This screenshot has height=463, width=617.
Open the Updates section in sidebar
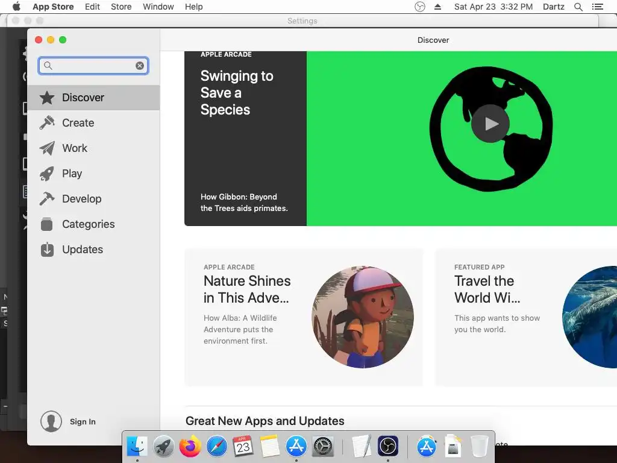[93, 249]
